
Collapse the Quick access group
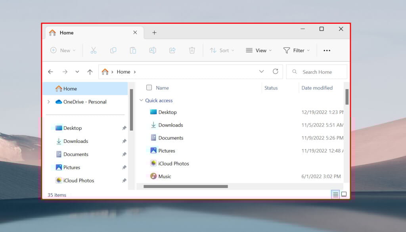142,100
